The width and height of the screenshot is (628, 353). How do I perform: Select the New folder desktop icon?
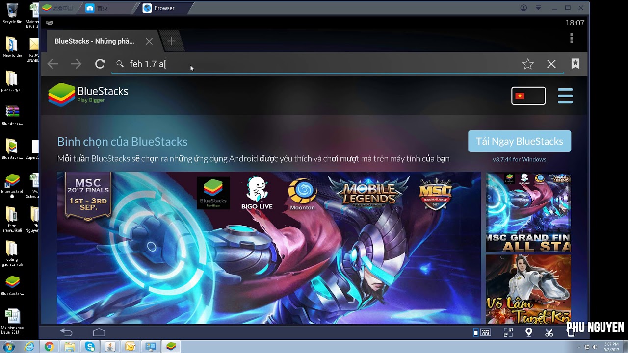pos(12,48)
